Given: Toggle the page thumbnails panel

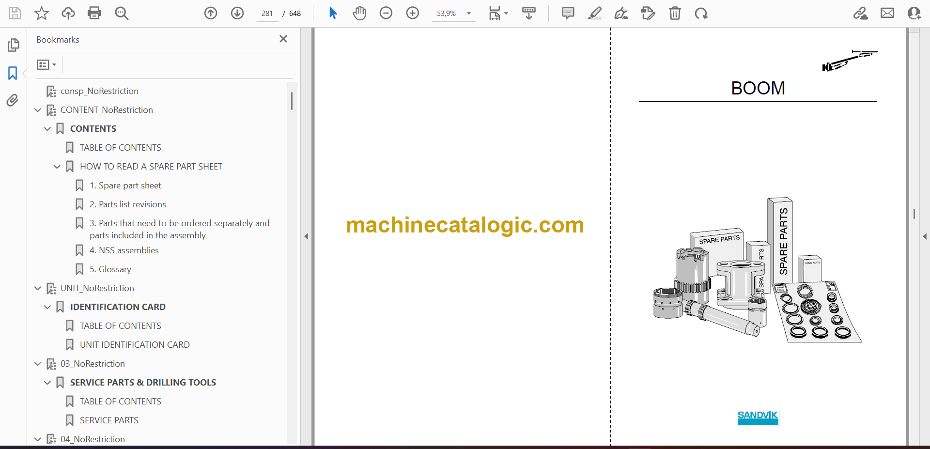Looking at the screenshot, I should tap(13, 45).
